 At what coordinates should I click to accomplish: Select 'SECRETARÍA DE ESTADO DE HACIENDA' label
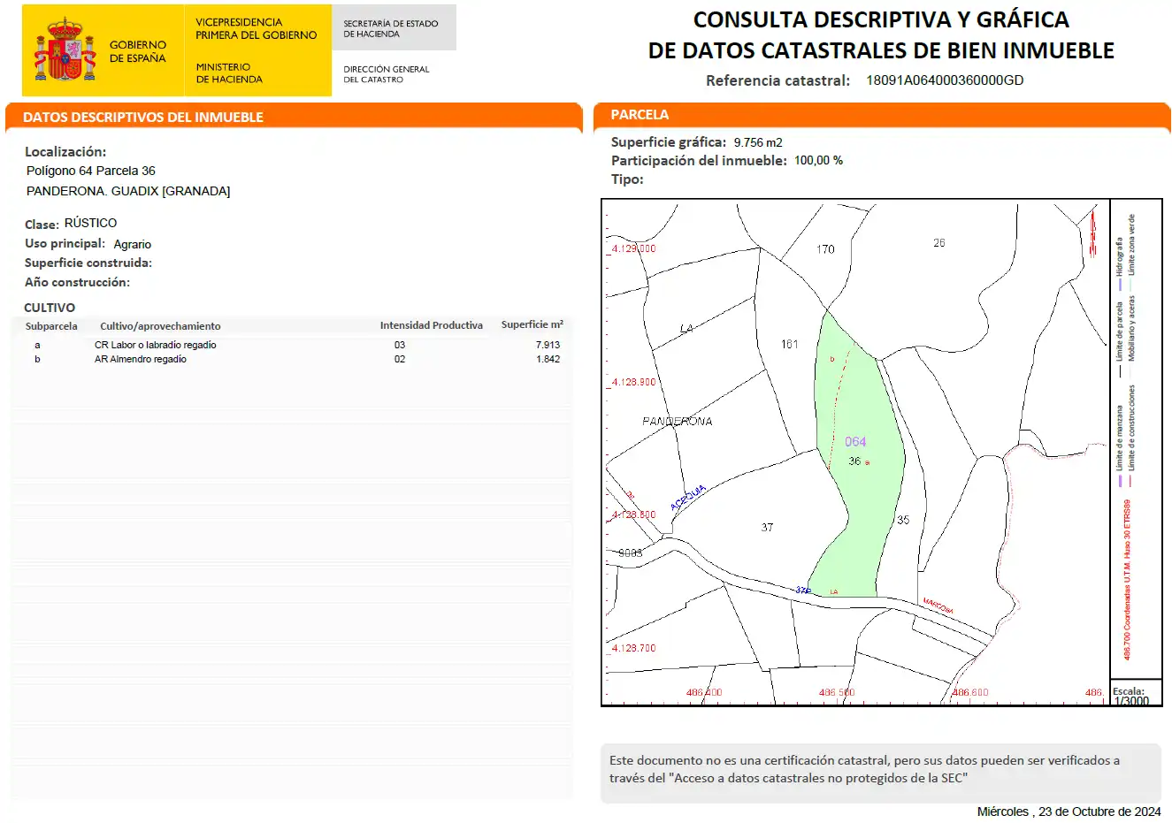390,28
